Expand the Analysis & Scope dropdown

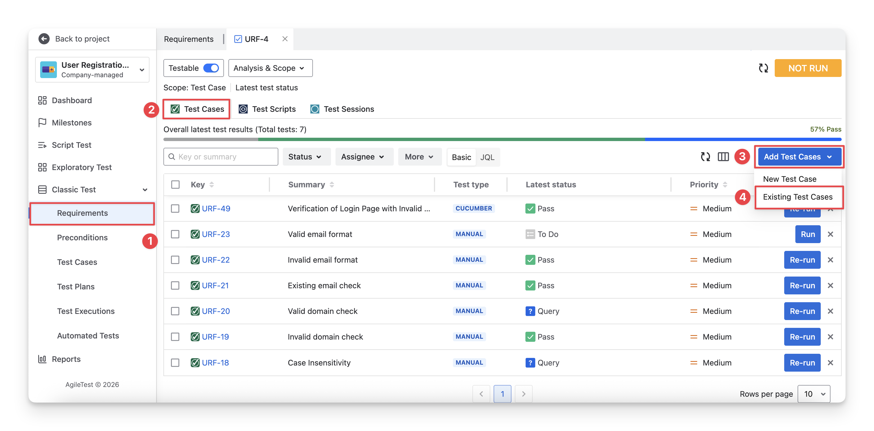[x=270, y=68]
